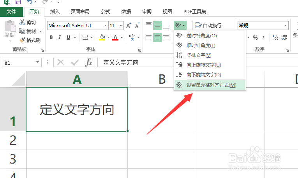
Task: Click 复制 (Copy) button
Action: pyautogui.click(x=28, y=31)
